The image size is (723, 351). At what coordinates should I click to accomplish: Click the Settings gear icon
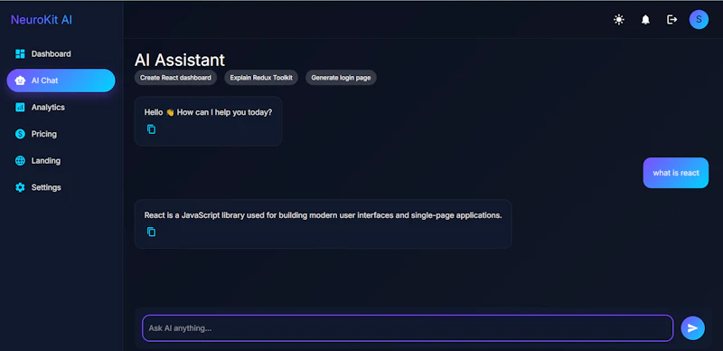point(20,187)
